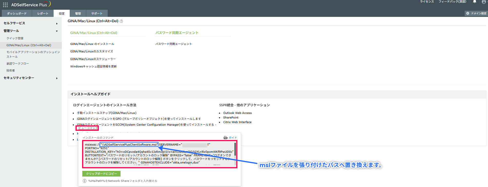Viewport: 488px width, 187px height.
Task: Click inside the msiexec install command box
Action: 158,154
